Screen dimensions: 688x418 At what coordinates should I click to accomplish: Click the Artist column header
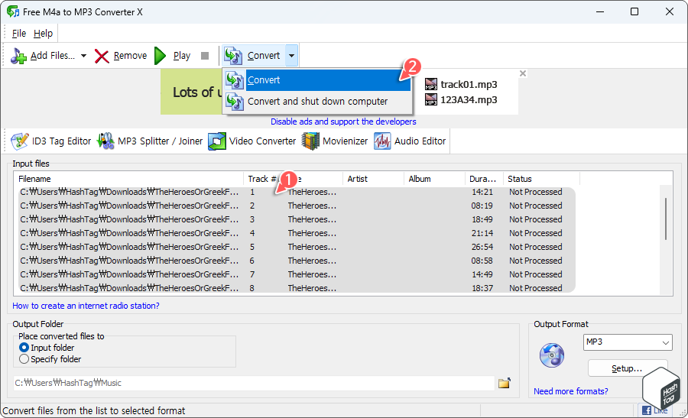[x=373, y=179]
